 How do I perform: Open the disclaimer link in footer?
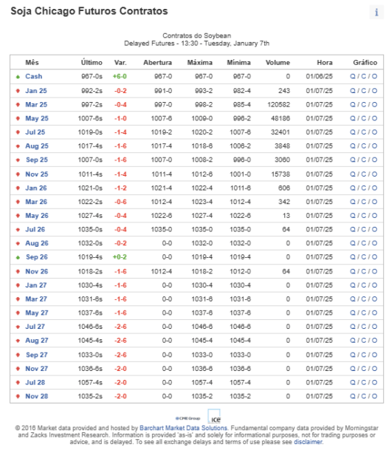pos(308,442)
